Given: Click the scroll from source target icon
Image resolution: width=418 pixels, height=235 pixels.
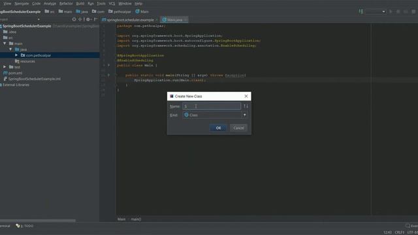Looking at the screenshot, I should click(x=74, y=19).
